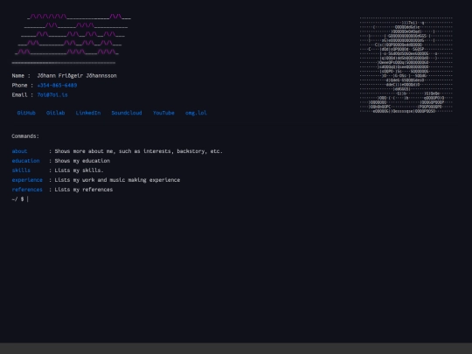Visit the LinkedIn link
The width and height of the screenshot is (472, 354).
[x=88, y=113]
